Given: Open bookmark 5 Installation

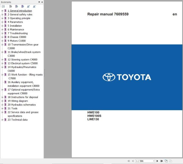Looking at the screenshot, I should [15, 26].
